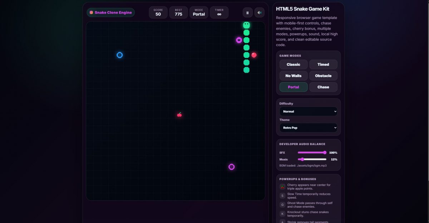429x223 pixels.
Task: Click the Music 12% value
Action: [x=334, y=159]
